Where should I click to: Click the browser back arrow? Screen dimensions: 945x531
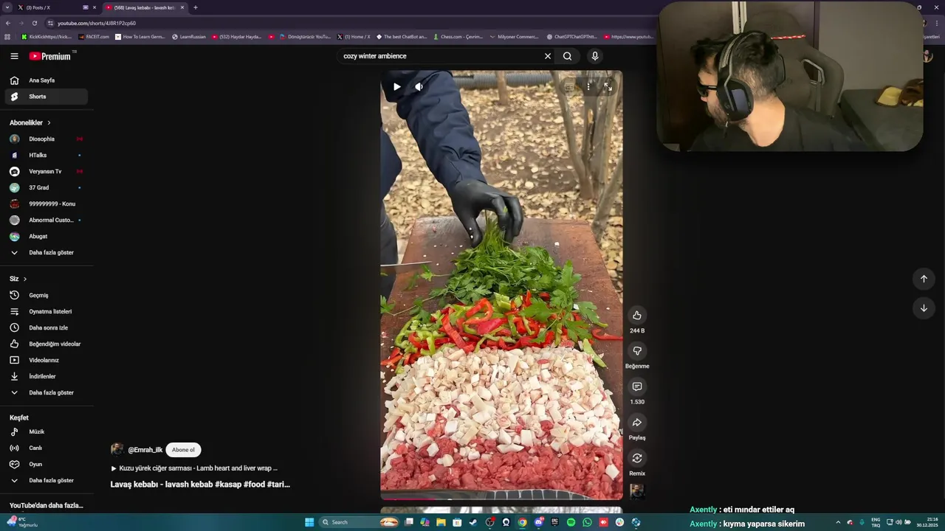7,23
